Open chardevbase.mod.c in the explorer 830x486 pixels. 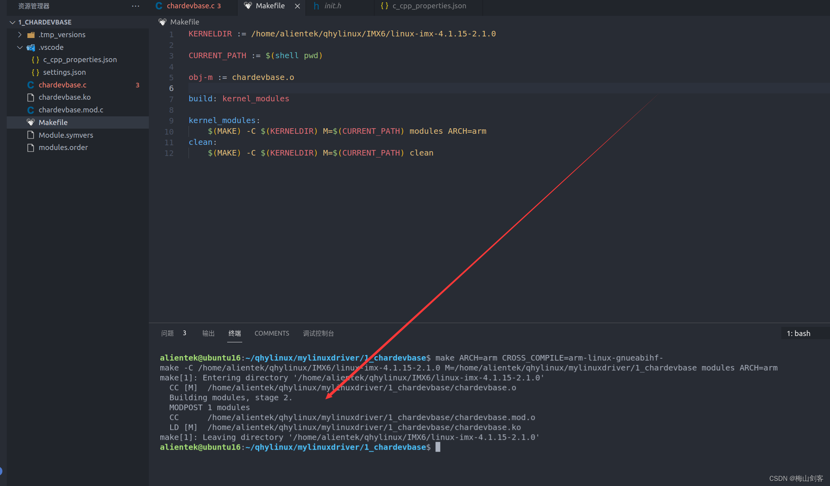(x=71, y=110)
